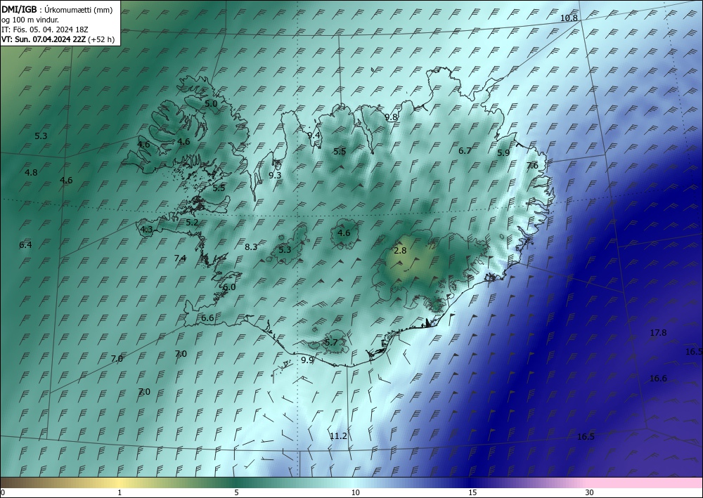Viewport: 703px width, 498px height.
Task: Click the 5.2 value on the map
Action: pyautogui.click(x=192, y=222)
